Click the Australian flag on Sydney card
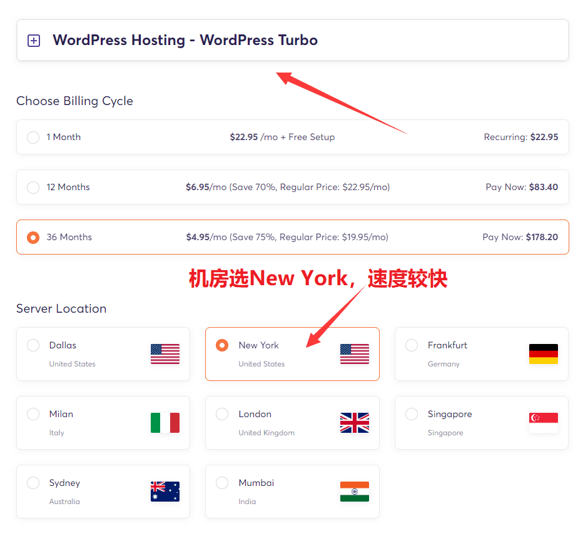Screen dimensions: 588x541 pyautogui.click(x=165, y=492)
